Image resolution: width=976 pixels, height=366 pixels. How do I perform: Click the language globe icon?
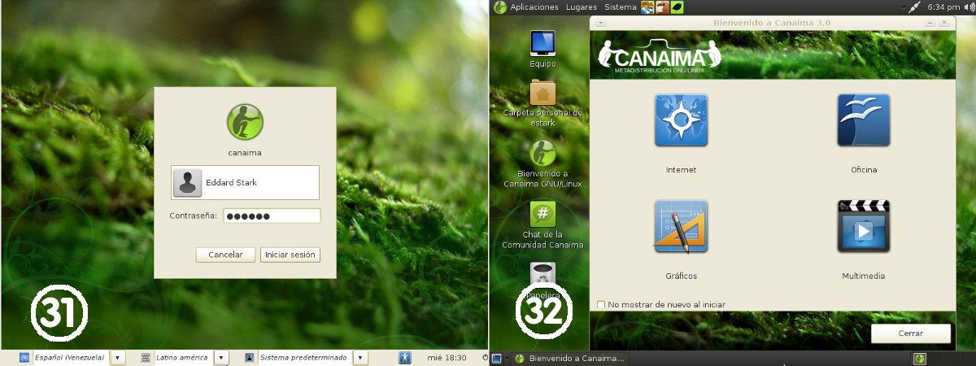[x=24, y=357]
